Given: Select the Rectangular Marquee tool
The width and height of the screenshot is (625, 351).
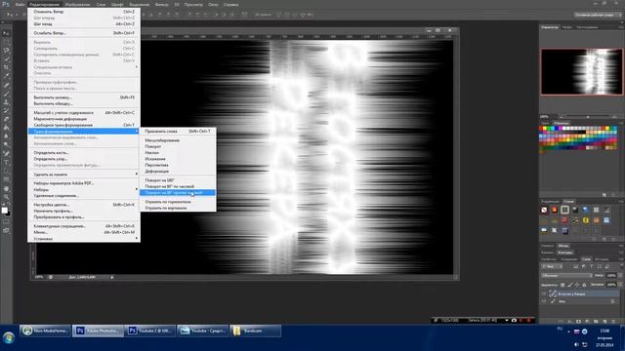Looking at the screenshot, I should (x=6, y=42).
